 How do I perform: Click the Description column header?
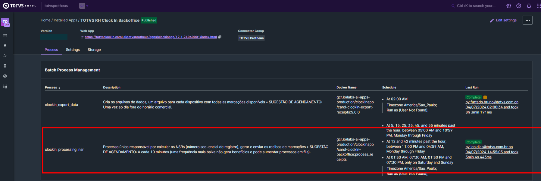click(x=111, y=87)
